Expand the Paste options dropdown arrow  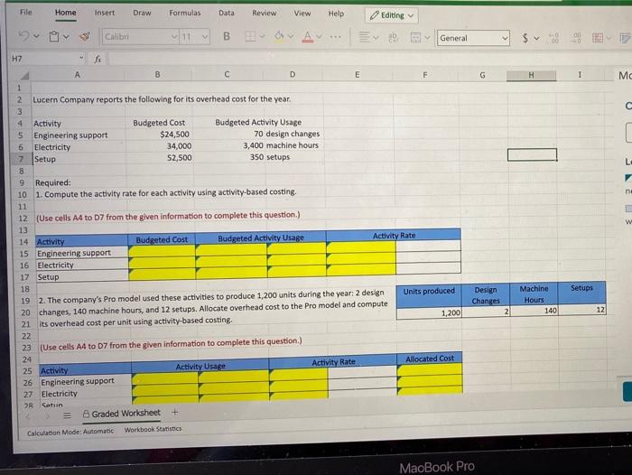click(66, 37)
